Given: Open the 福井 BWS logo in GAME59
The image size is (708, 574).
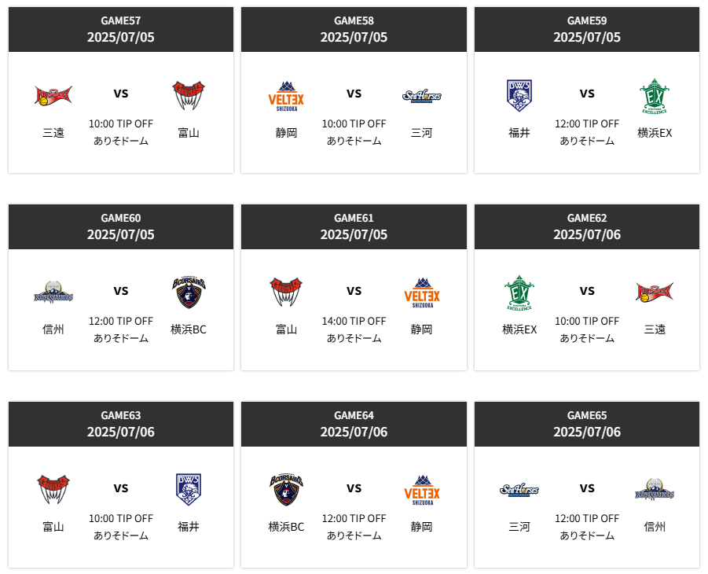Looking at the screenshot, I should point(519,95).
